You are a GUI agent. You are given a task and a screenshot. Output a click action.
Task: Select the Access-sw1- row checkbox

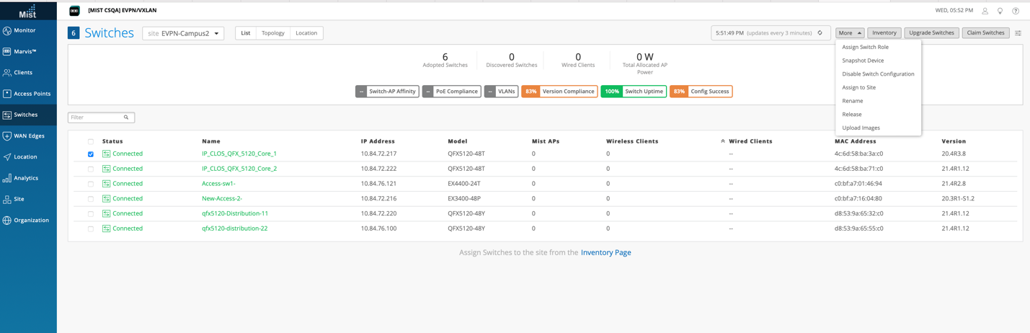click(91, 184)
